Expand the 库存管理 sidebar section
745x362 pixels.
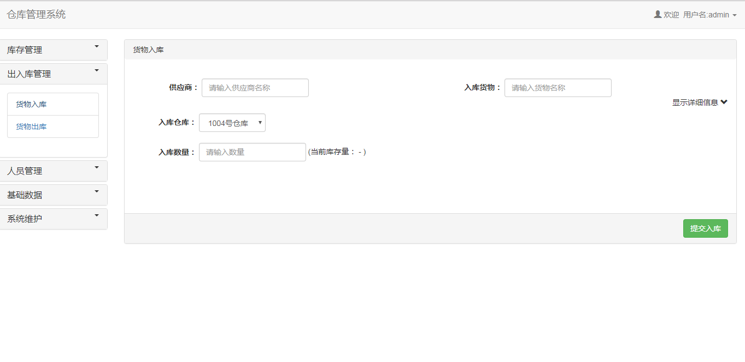point(53,50)
